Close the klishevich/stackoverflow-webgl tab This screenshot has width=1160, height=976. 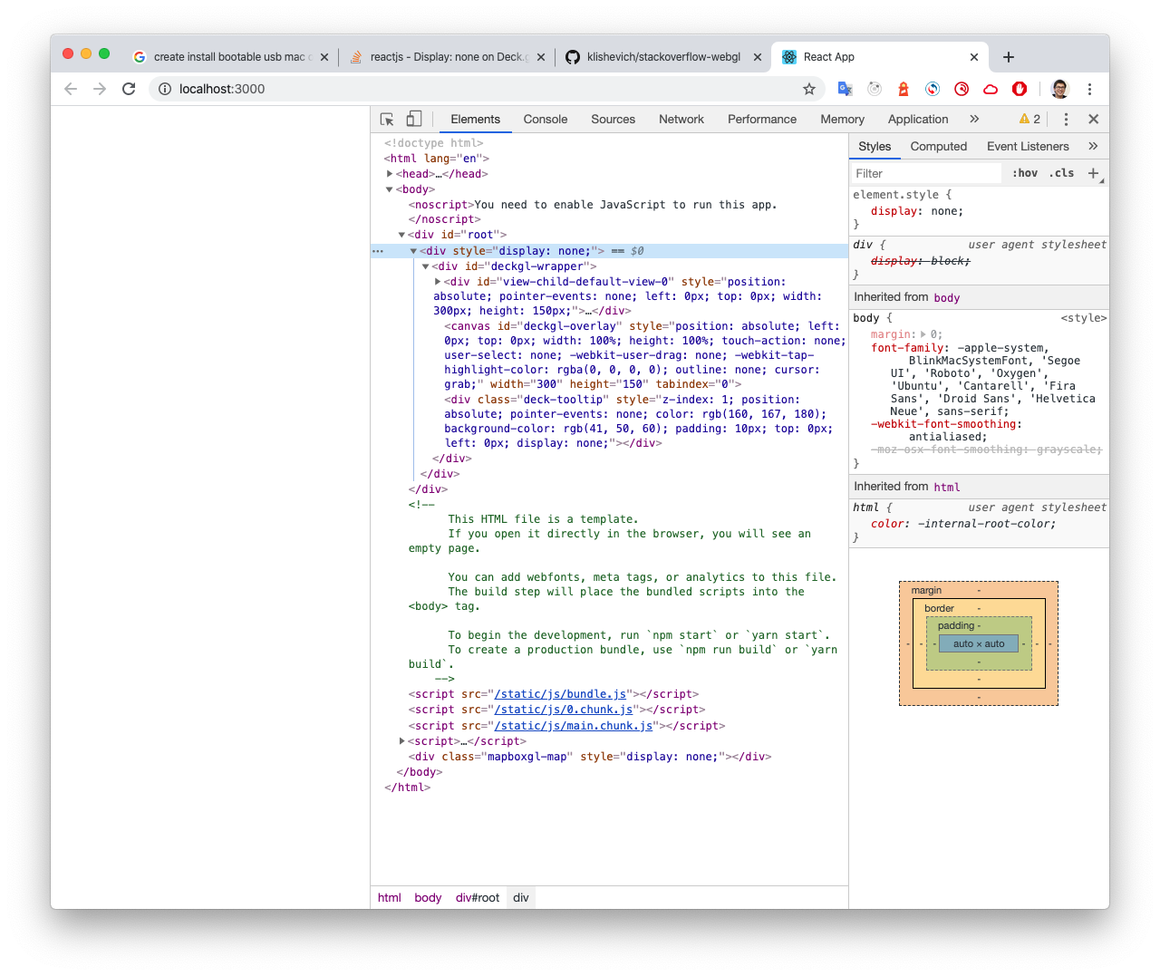pyautogui.click(x=758, y=57)
